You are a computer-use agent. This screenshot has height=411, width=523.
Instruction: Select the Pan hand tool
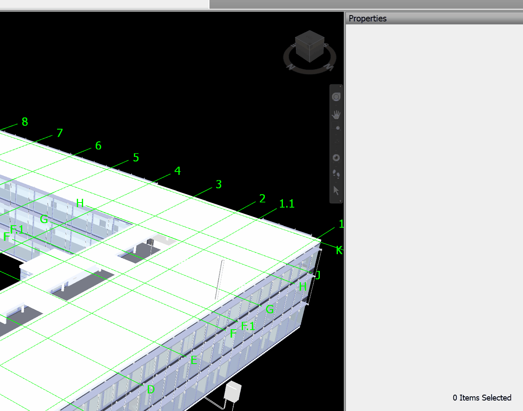(336, 114)
